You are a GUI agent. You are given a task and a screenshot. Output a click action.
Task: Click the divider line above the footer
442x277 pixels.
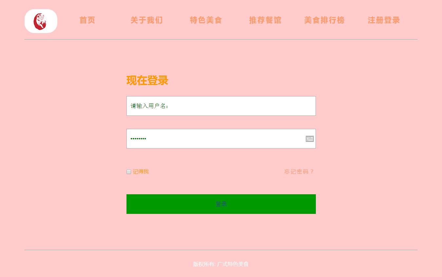(x=221, y=250)
